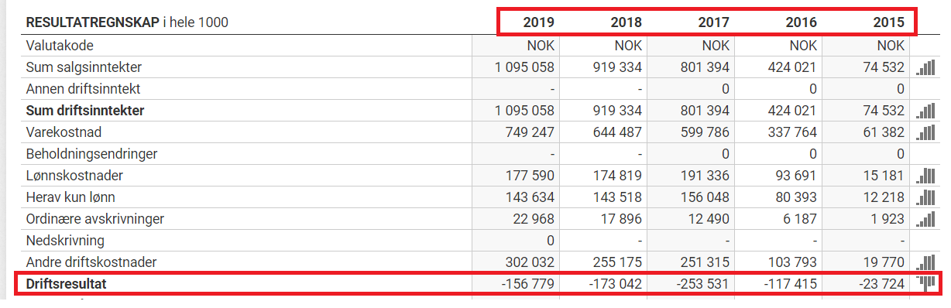Select the 2018 column header
Screen dimensions: 951x308
626,22
